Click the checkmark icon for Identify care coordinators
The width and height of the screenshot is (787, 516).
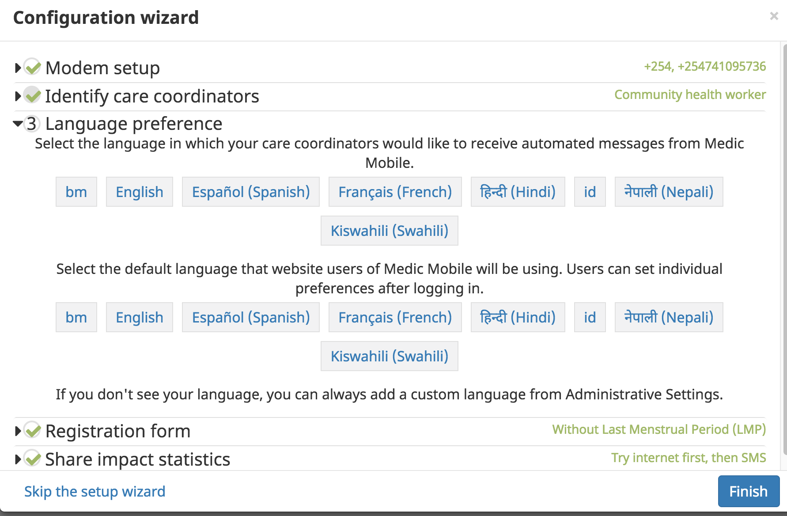pos(31,96)
